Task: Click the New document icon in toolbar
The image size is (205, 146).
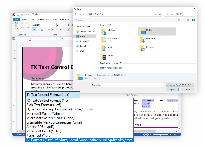Action: tap(33, 15)
